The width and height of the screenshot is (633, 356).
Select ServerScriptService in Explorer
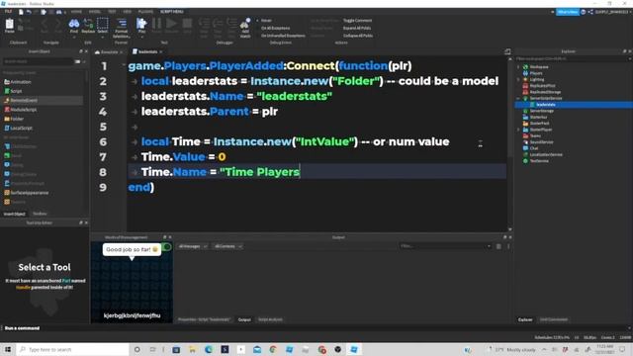pos(545,99)
